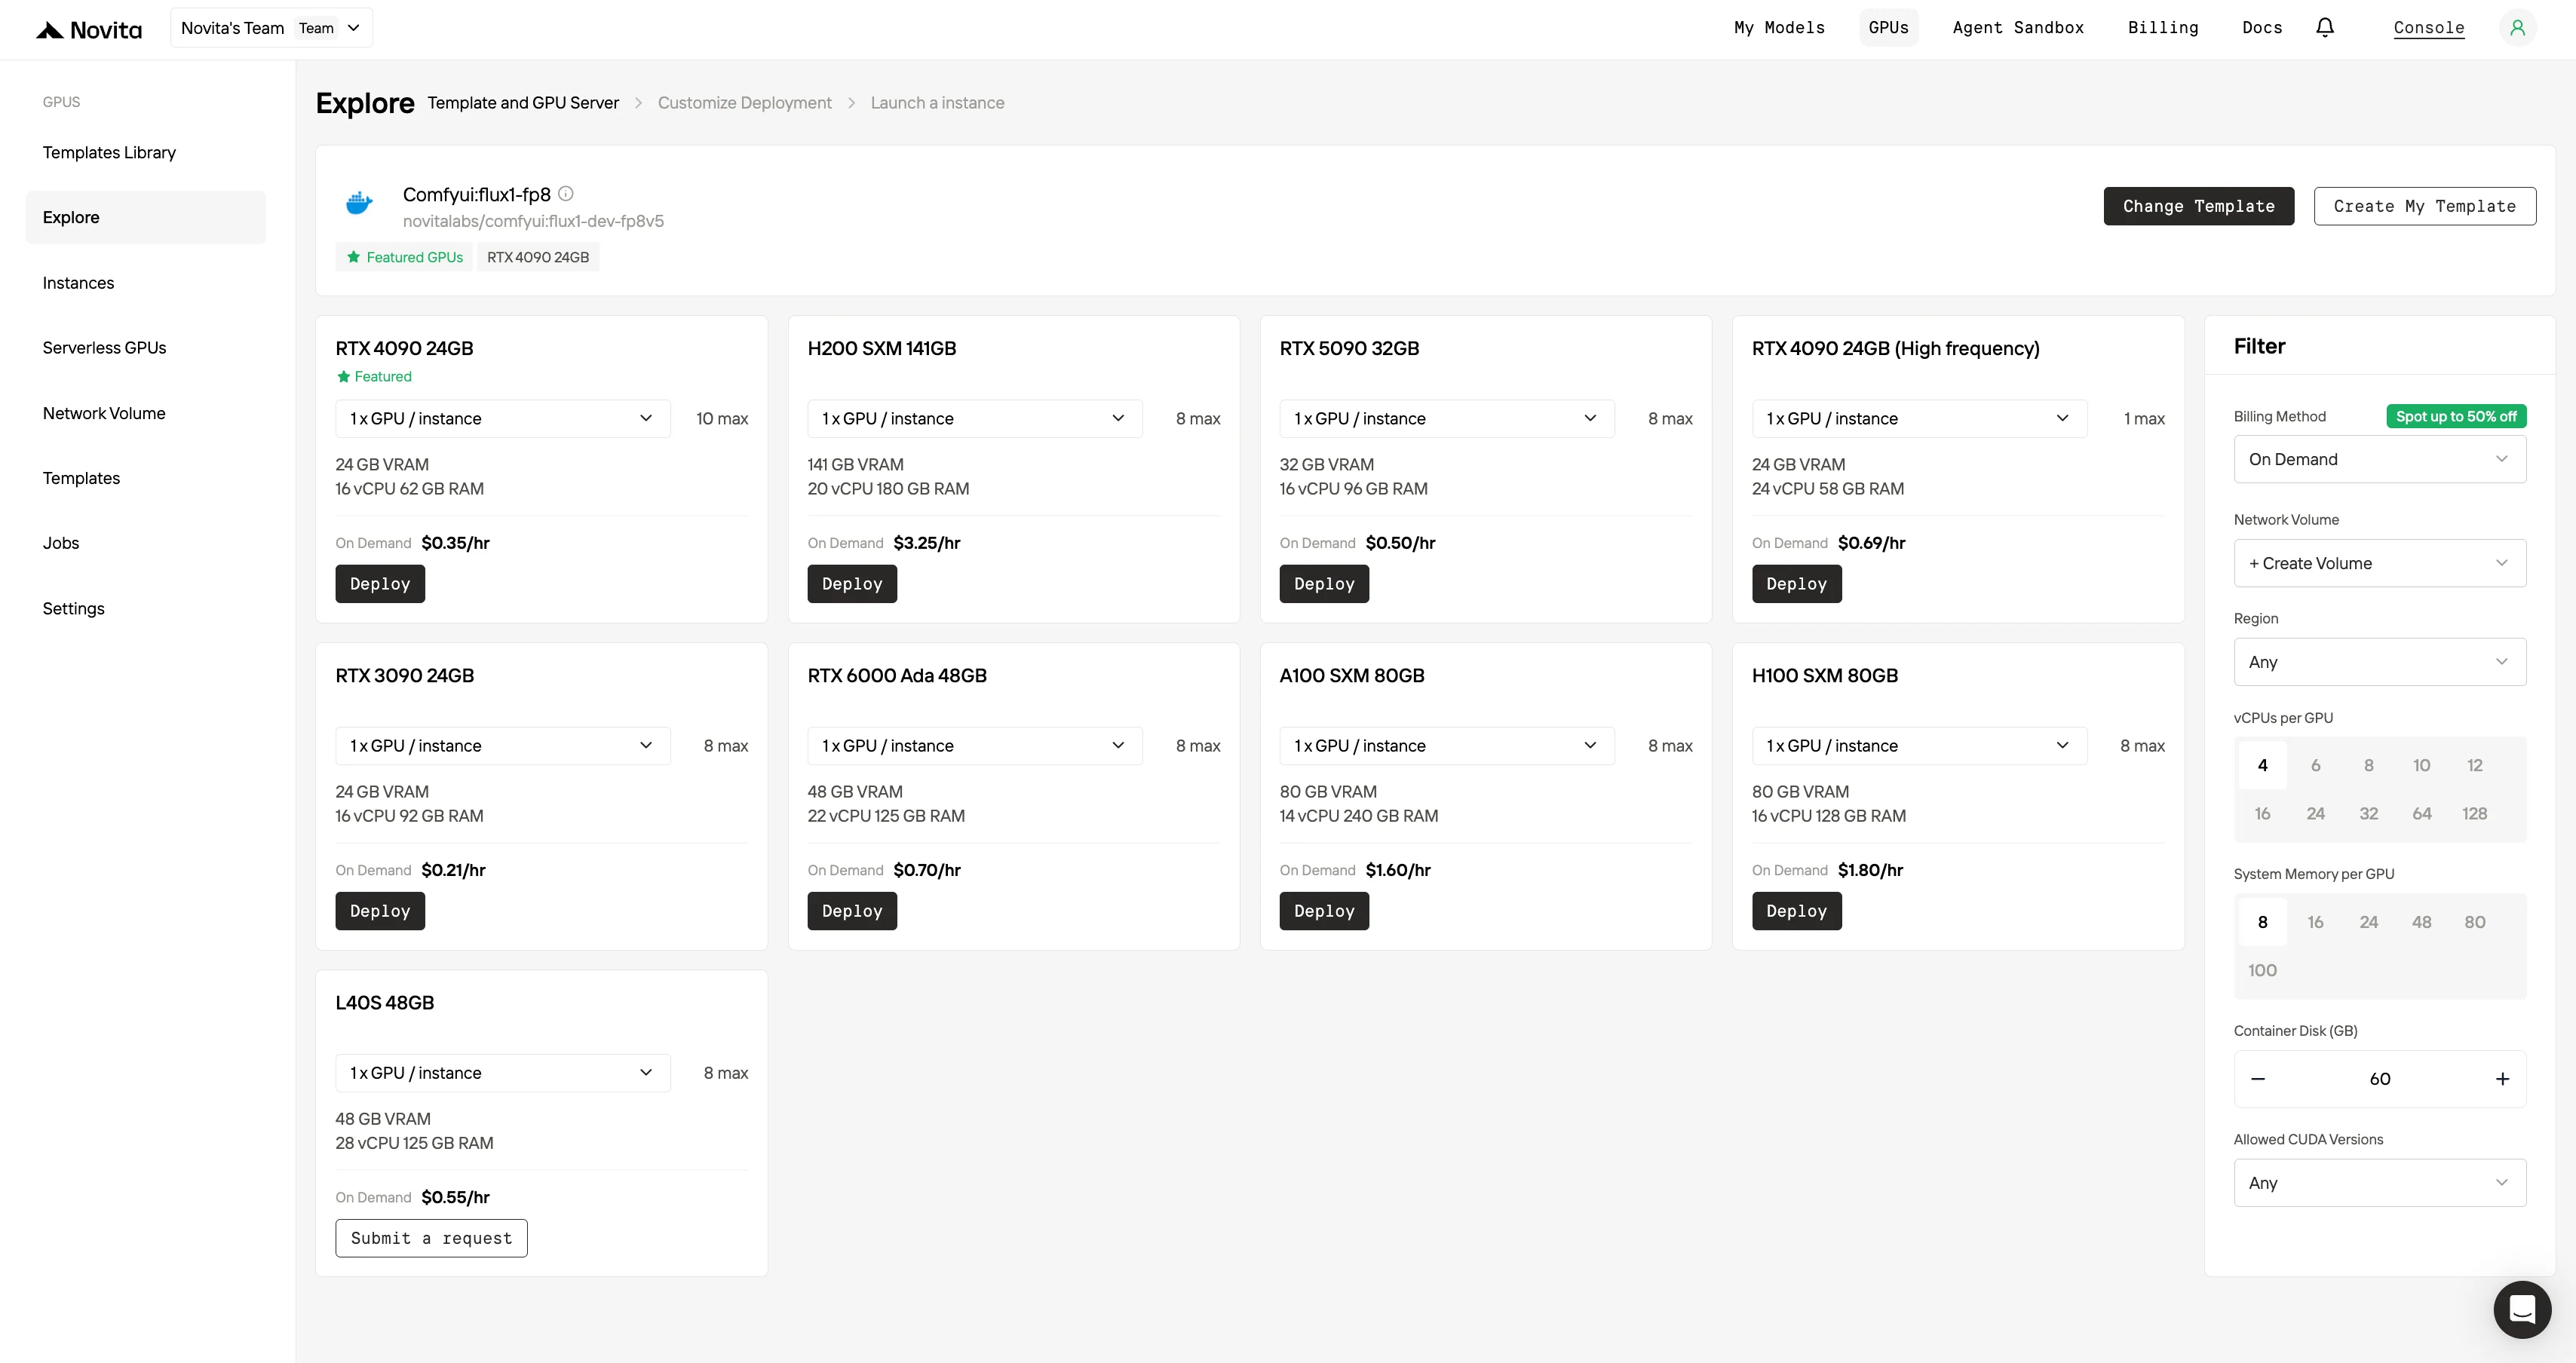Expand GPU count dropdown for L40S 48GB
Viewport: 2576px width, 1363px height.
pyautogui.click(x=502, y=1073)
